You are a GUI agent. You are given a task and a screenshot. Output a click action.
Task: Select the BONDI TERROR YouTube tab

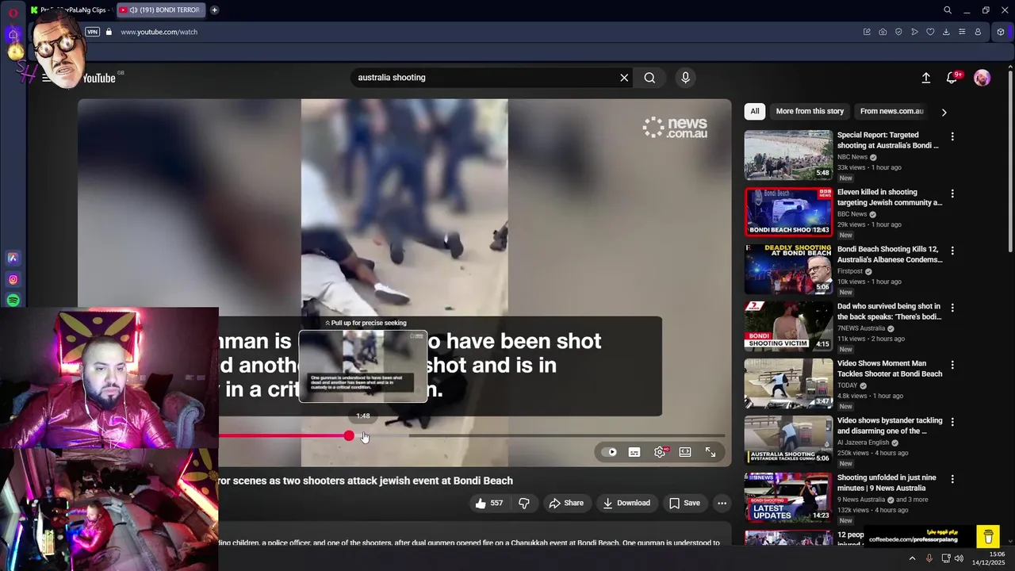click(x=161, y=10)
